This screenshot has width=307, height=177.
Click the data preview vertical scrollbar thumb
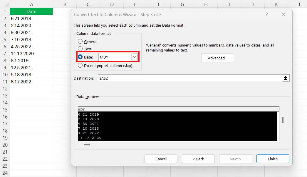pos(283,120)
